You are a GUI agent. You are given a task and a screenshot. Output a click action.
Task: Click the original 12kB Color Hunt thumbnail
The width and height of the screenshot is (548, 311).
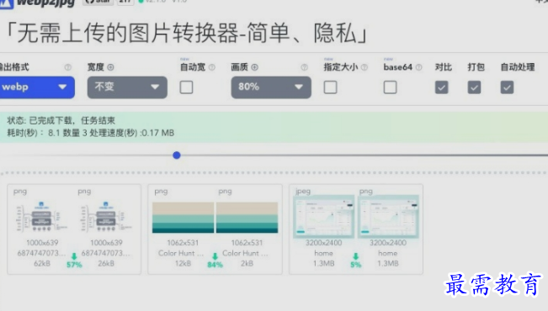pos(183,217)
